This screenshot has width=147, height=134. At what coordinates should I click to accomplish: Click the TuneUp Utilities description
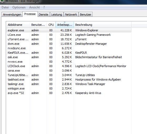[85, 75]
